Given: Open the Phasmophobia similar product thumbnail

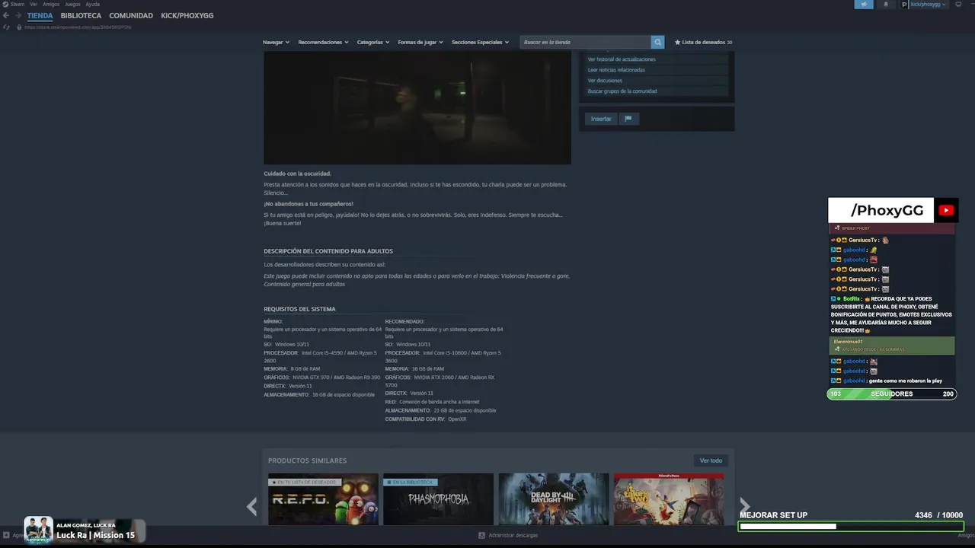Looking at the screenshot, I should [438, 499].
